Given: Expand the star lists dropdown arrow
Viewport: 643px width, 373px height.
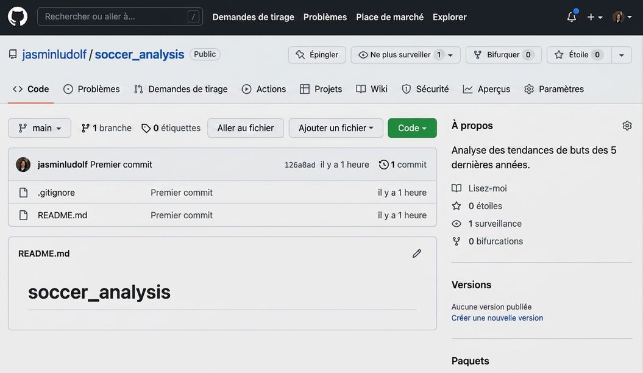Looking at the screenshot, I should tap(621, 54).
